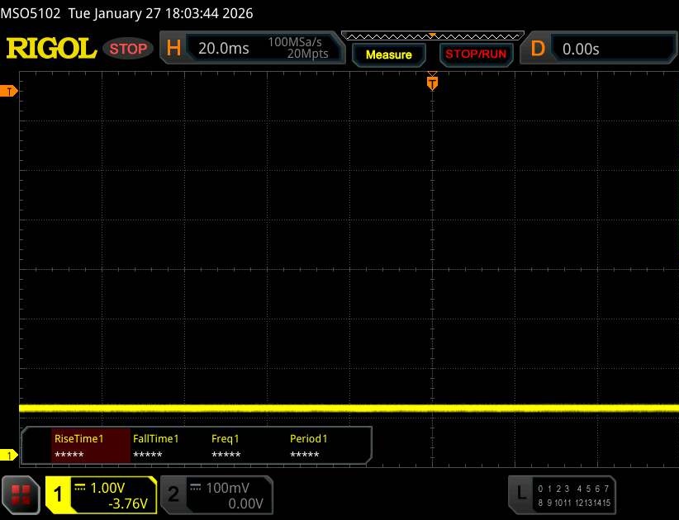
Task: Select the Freq1 measurement item
Action: 226,446
